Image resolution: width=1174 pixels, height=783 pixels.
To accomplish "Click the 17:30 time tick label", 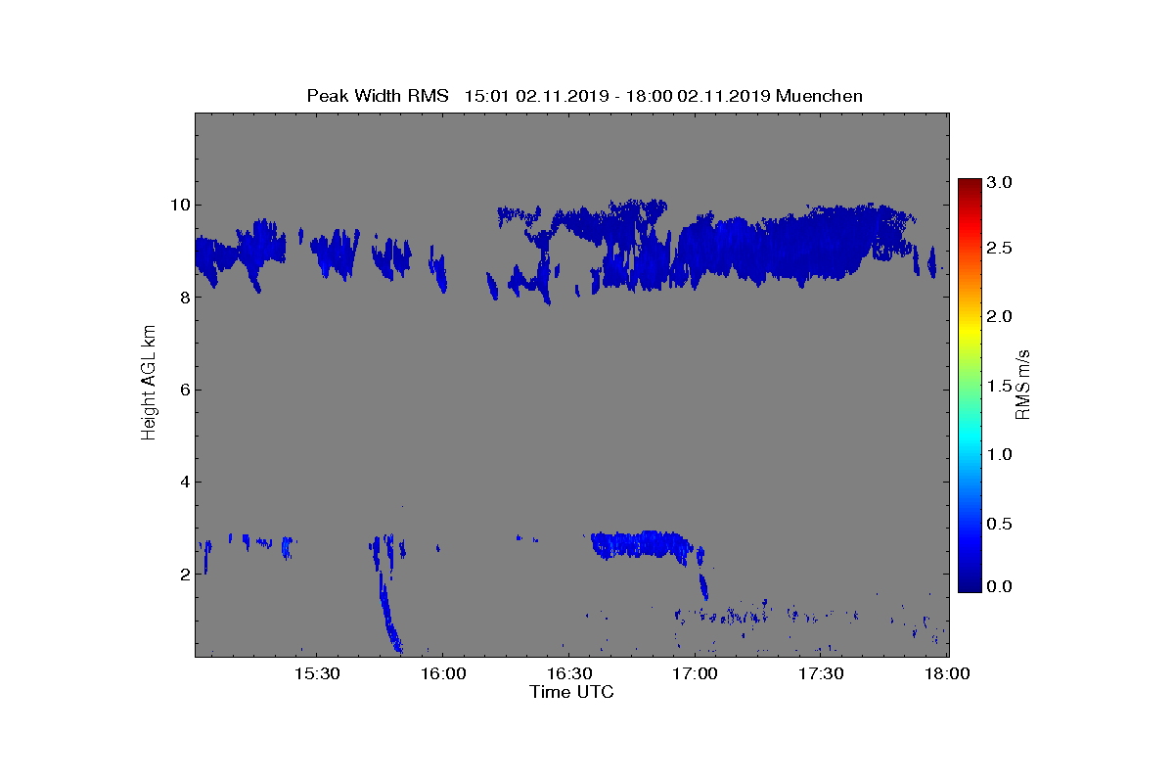I will click(822, 674).
